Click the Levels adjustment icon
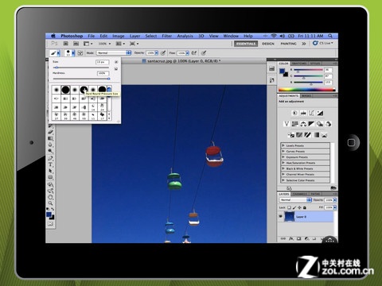Image resolution: width=382 pixels, height=286 pixels. click(303, 113)
